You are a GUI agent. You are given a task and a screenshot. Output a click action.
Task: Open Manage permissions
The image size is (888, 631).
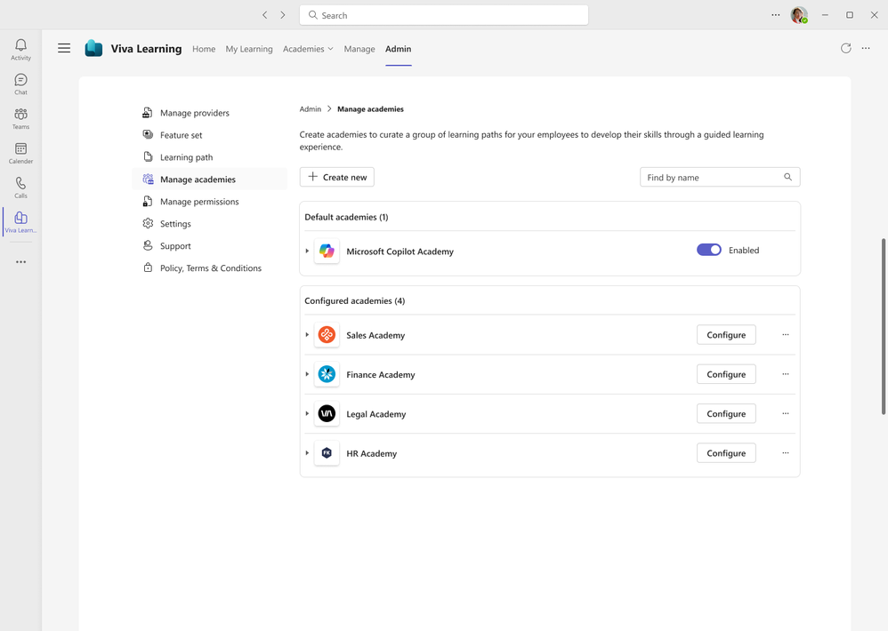pos(198,201)
